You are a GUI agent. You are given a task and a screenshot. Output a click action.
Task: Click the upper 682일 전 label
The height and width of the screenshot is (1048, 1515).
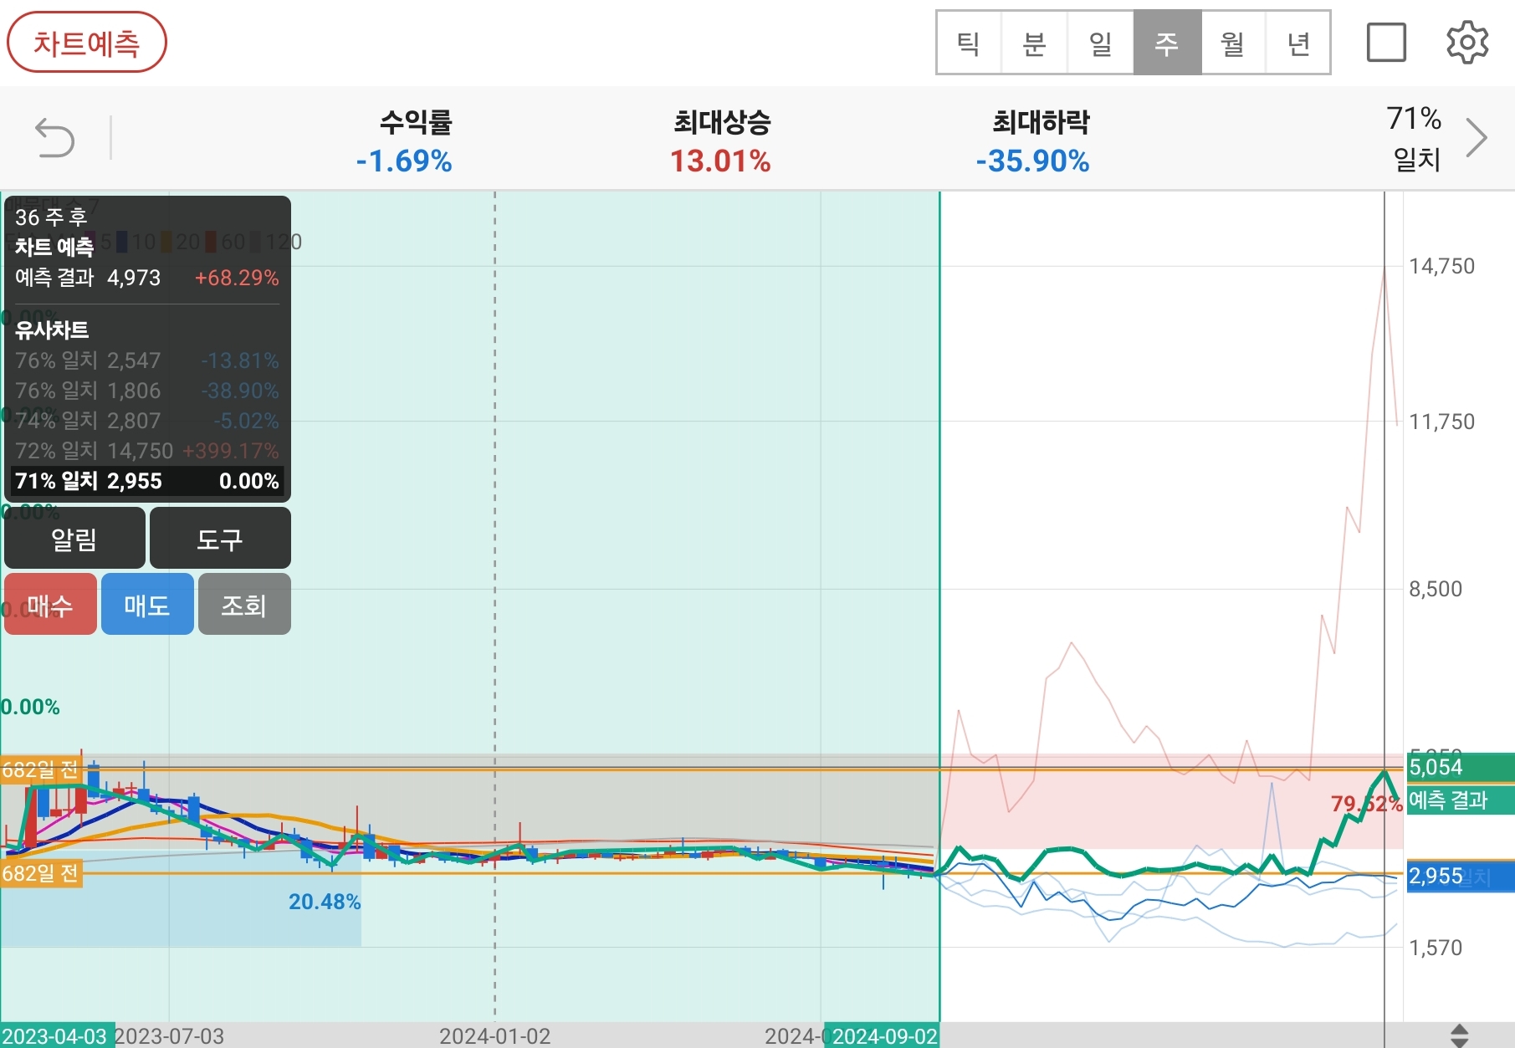click(x=41, y=769)
